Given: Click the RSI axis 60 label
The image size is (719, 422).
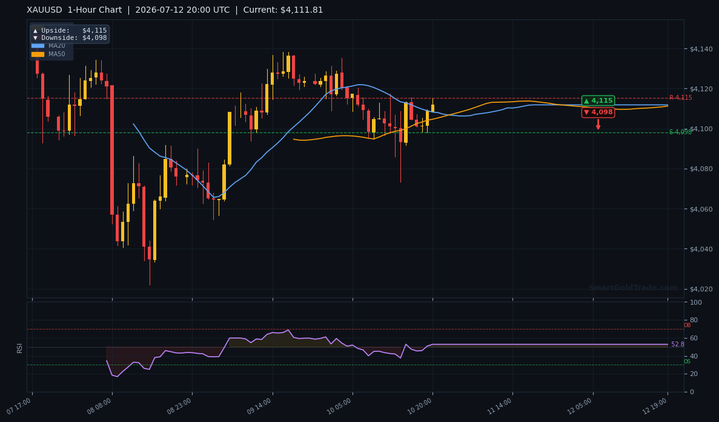Looking at the screenshot, I should (694, 338).
